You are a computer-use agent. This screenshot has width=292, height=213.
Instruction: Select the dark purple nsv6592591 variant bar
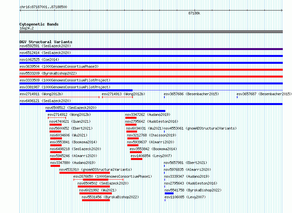point(151,49)
